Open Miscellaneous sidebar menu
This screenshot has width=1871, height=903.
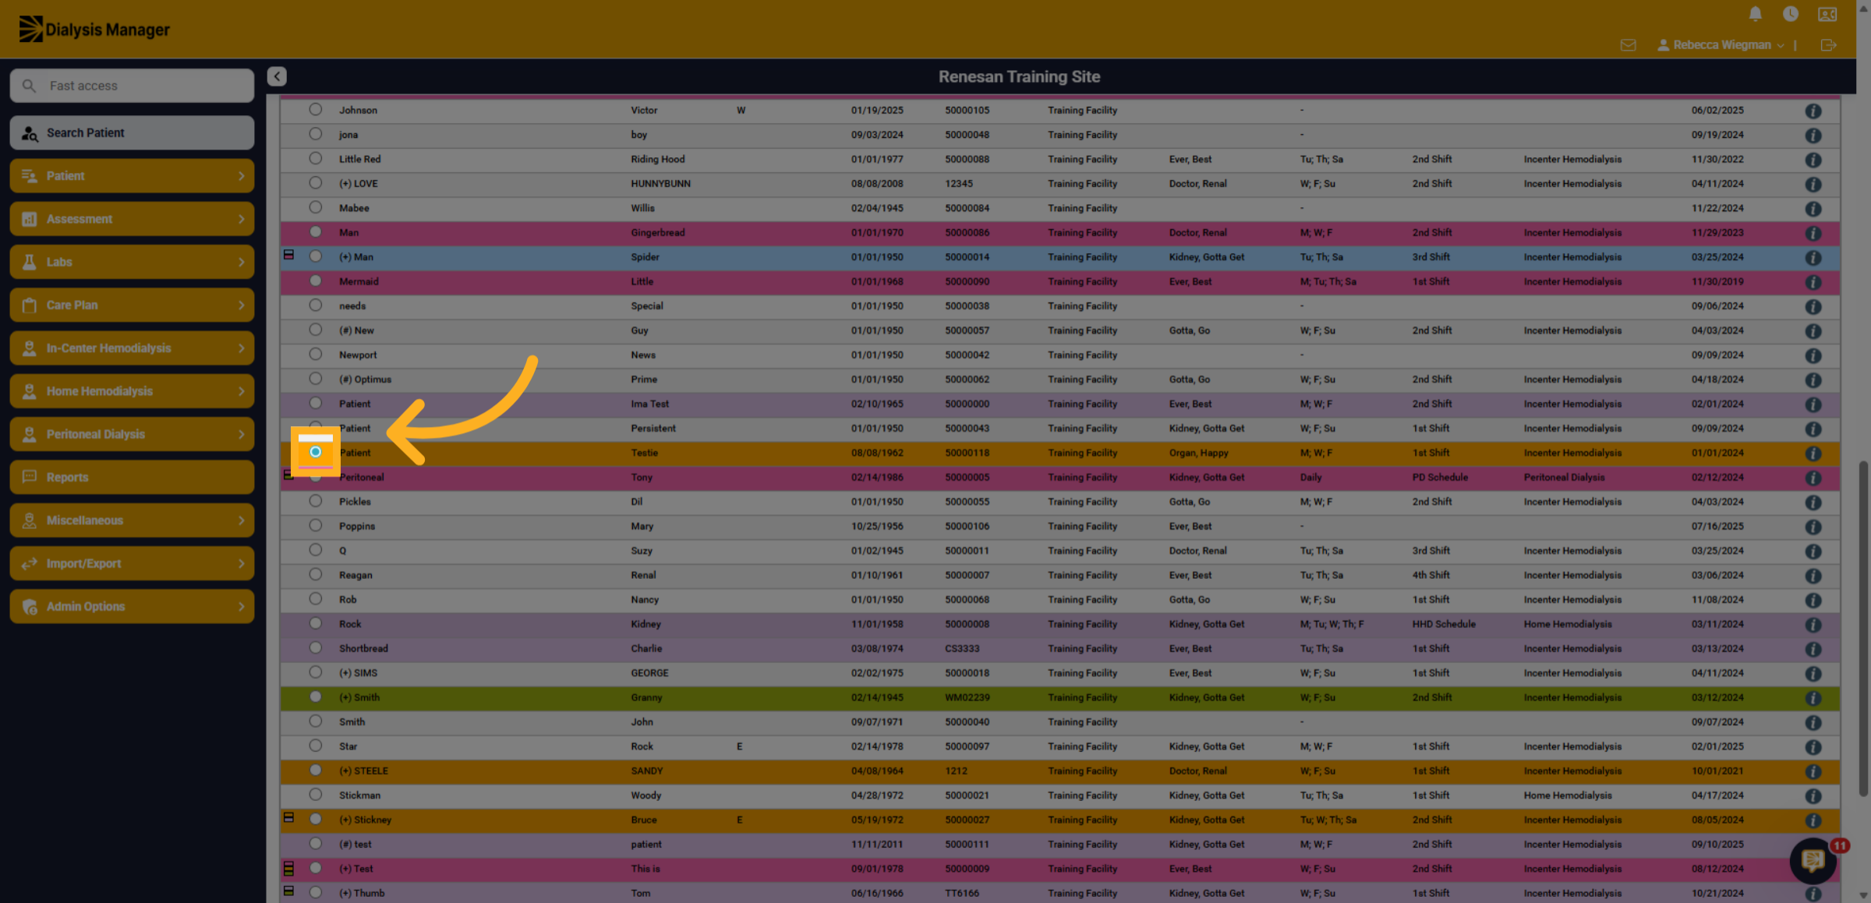[132, 520]
